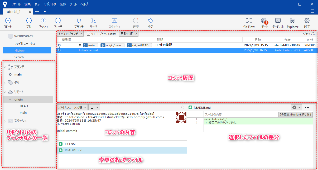Select ファイルステータス in the WORKSPACE sidebar
Image resolution: width=318 pixels, height=170 pixels.
tap(25, 44)
